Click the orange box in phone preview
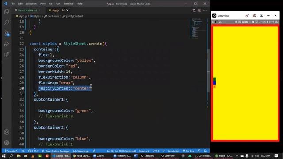The height and width of the screenshot is (159, 283). (214, 87)
